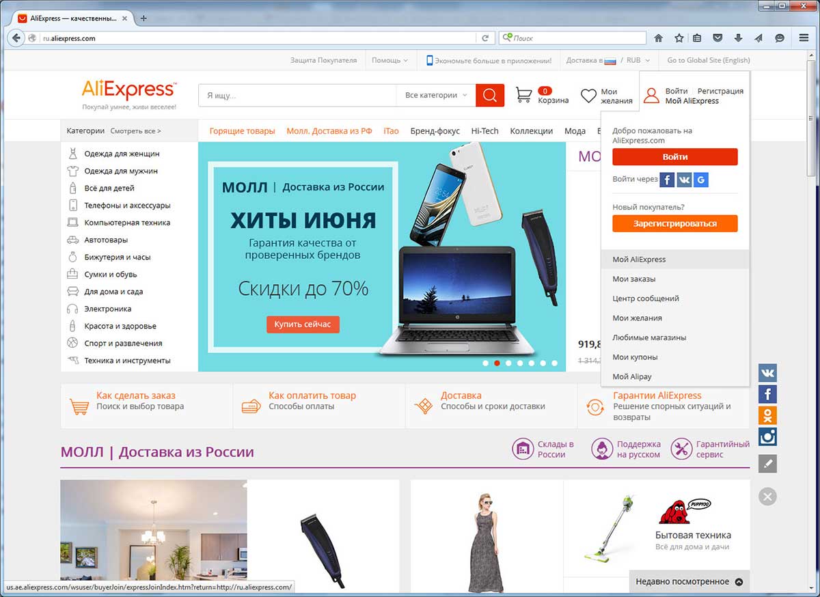820x597 pixels.
Task: Open Одежда для женщин category
Action: tap(122, 154)
